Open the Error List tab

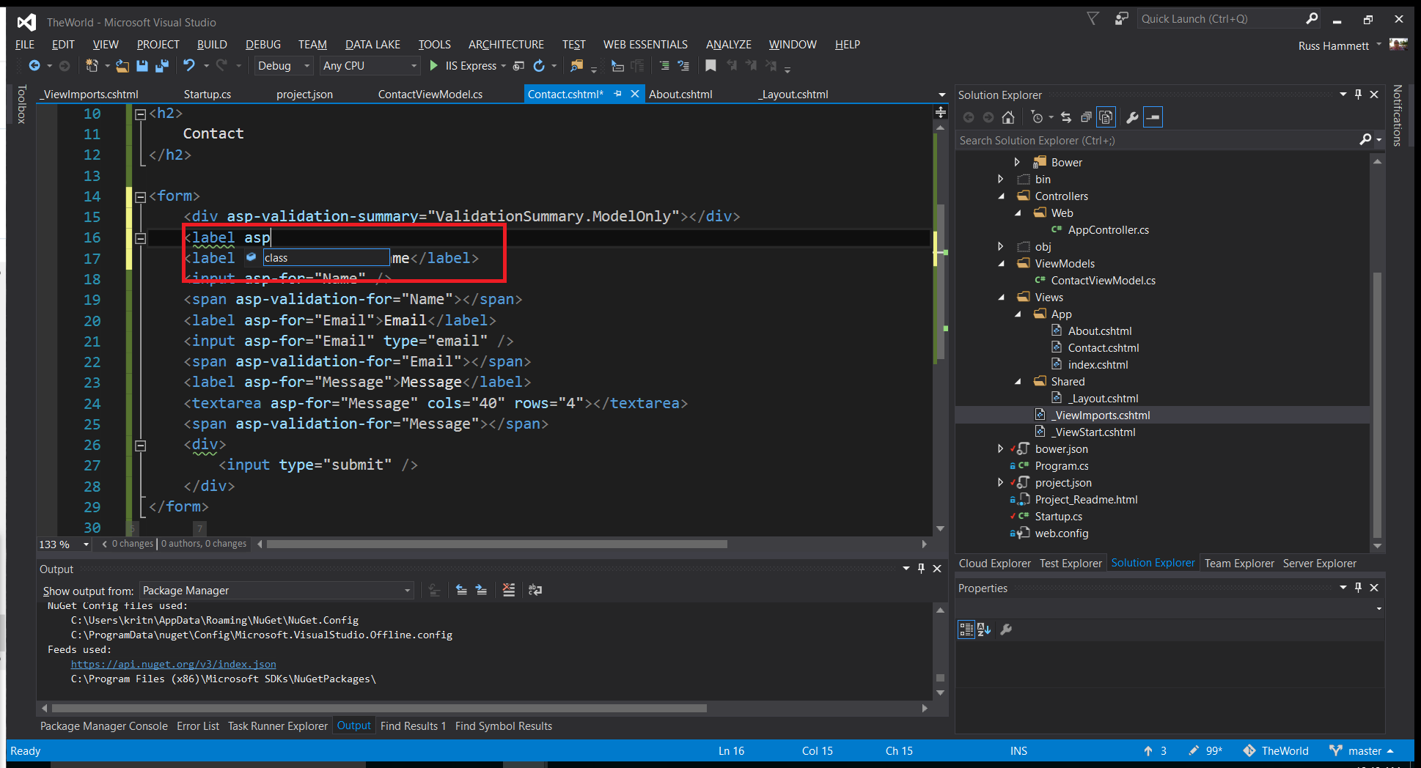pyautogui.click(x=197, y=726)
